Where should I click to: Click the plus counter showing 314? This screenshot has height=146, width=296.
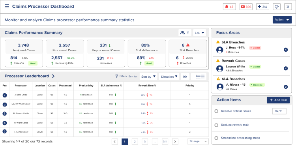262,7
